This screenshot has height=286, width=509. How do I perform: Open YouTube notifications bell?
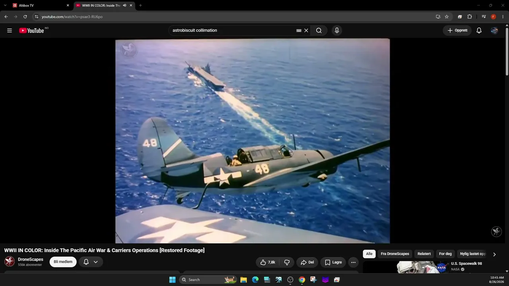coord(479,31)
